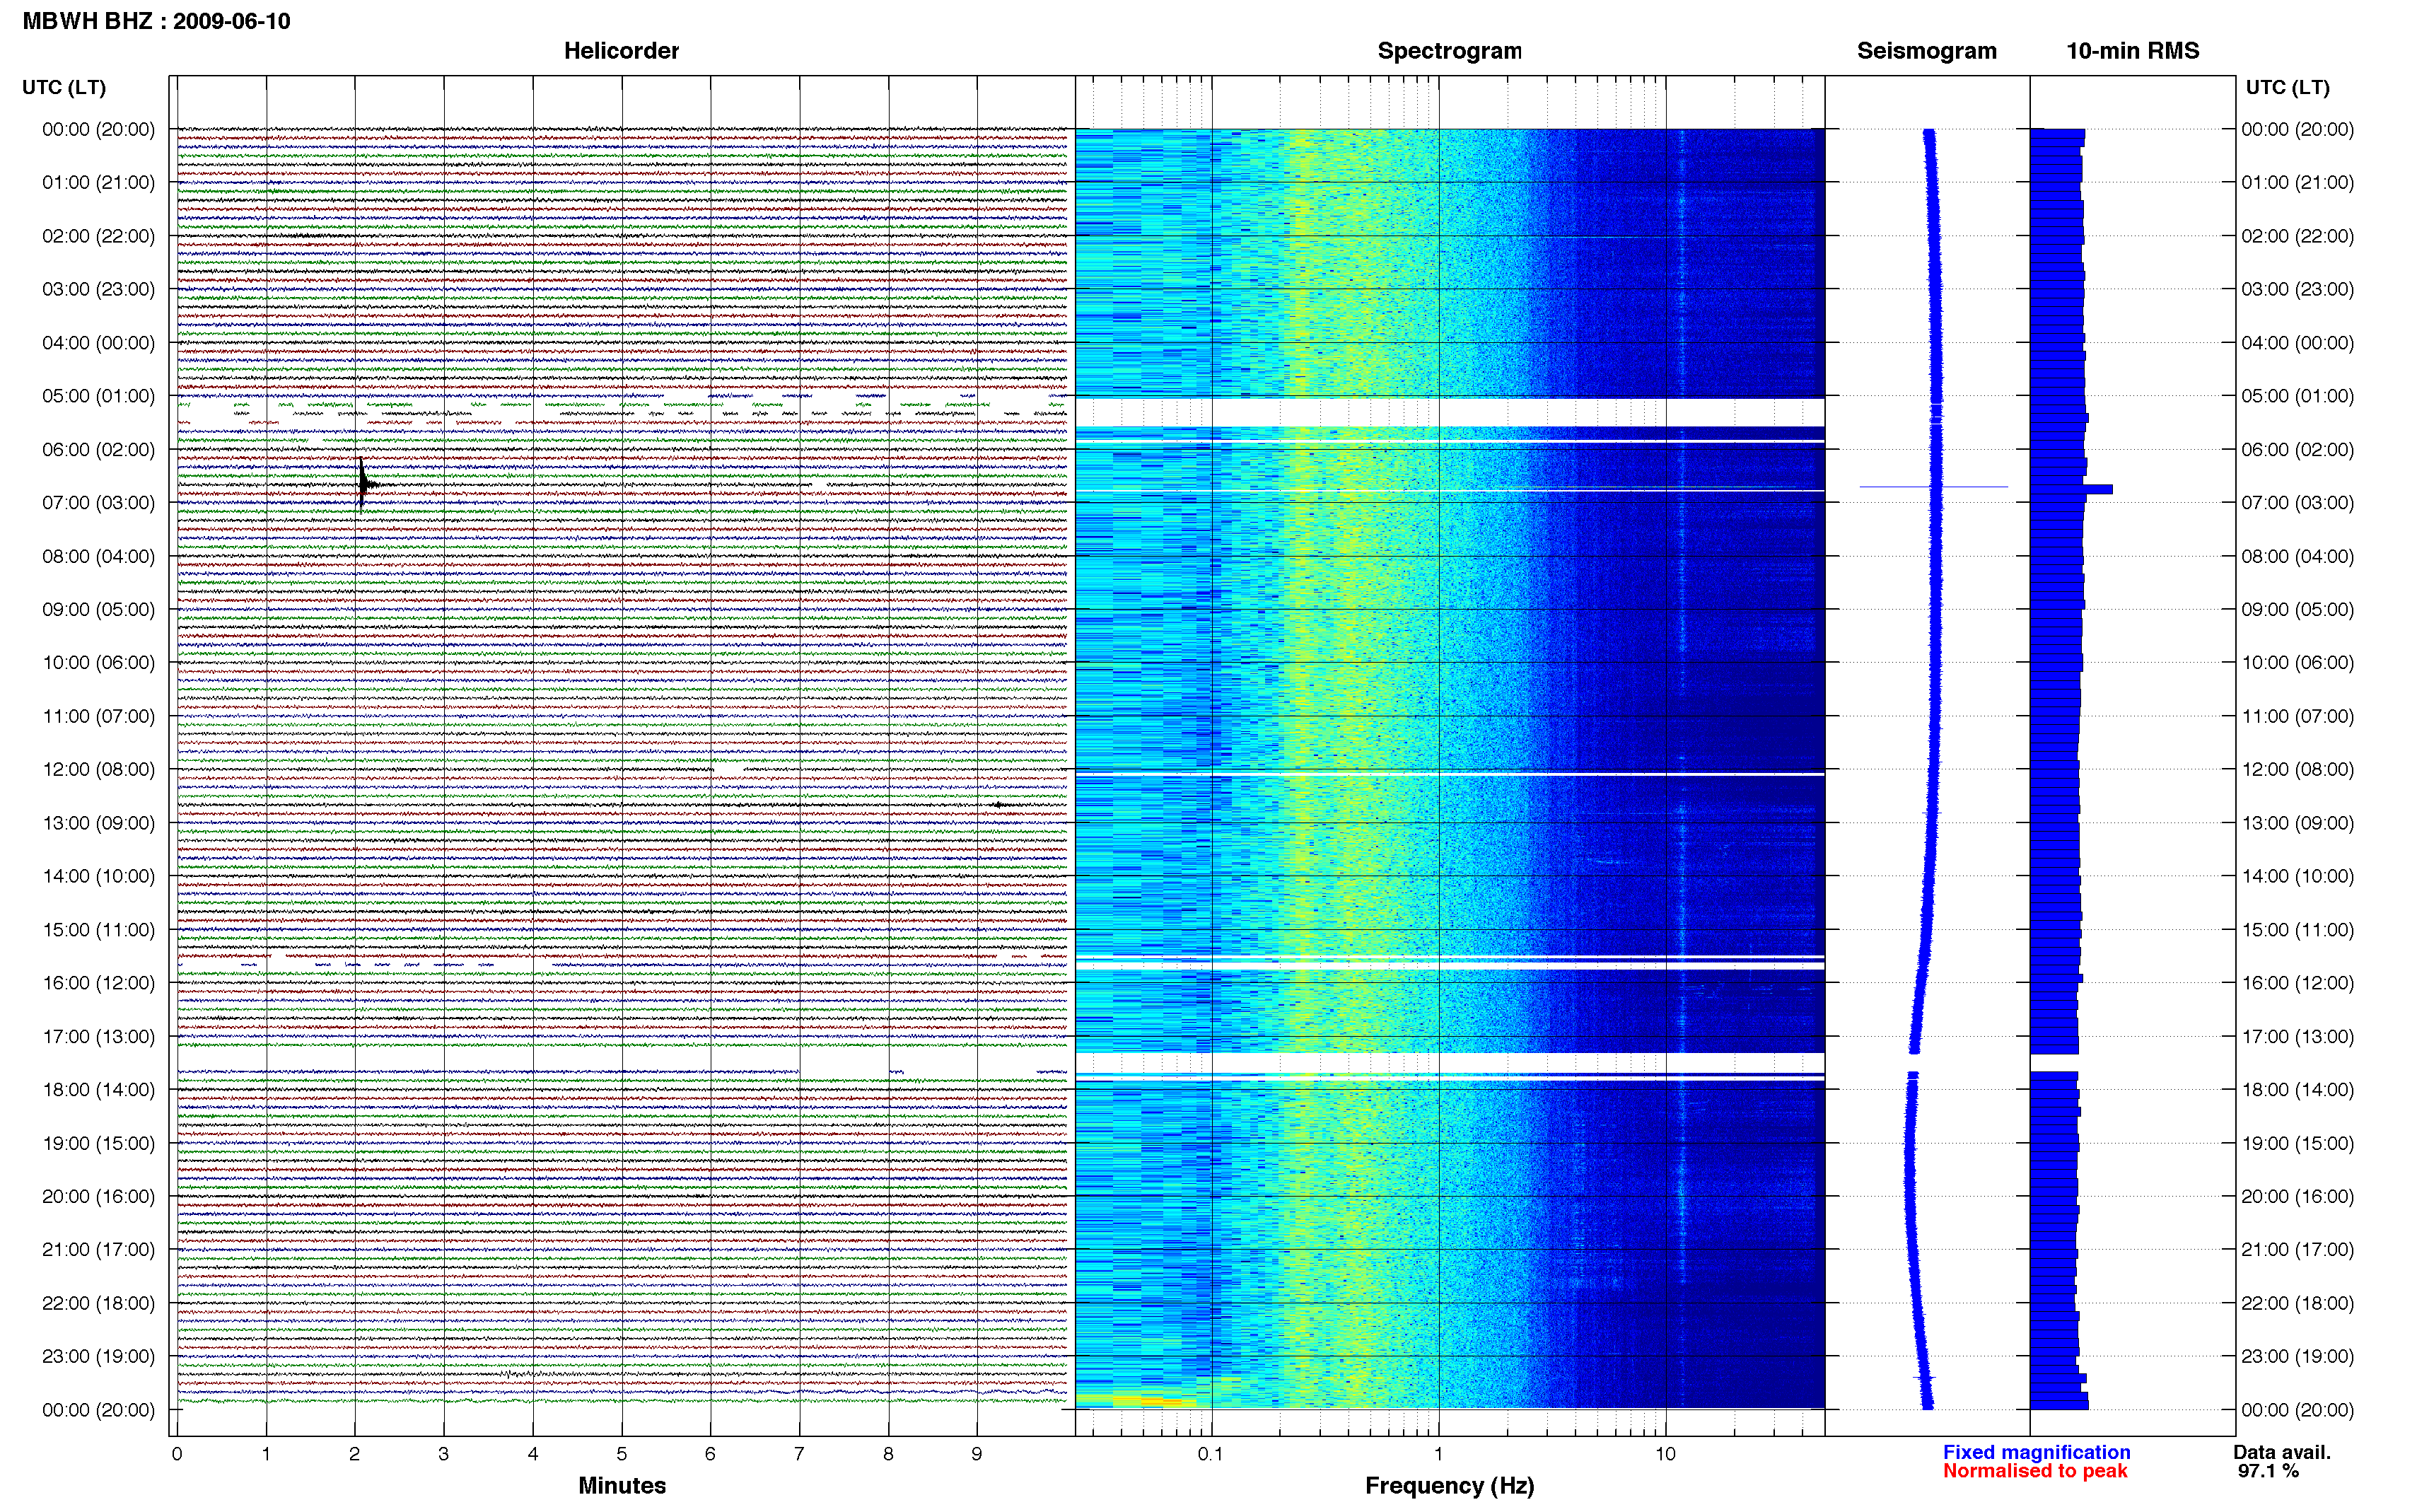This screenshot has height=1512, width=2417.
Task: Click the '10-min RMS' panel heading
Action: pyautogui.click(x=2132, y=51)
